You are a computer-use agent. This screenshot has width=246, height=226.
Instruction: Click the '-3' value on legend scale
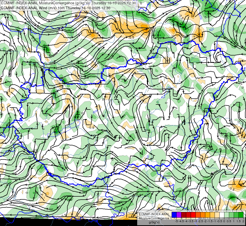point(195,221)
